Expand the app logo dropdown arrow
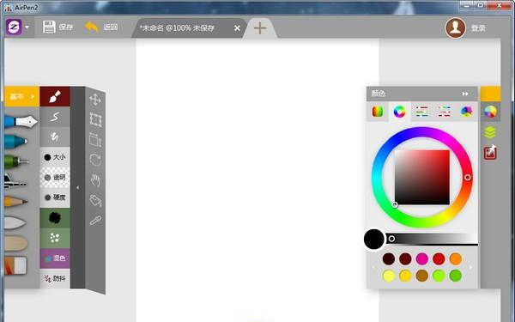This screenshot has width=515, height=322. tap(27, 27)
